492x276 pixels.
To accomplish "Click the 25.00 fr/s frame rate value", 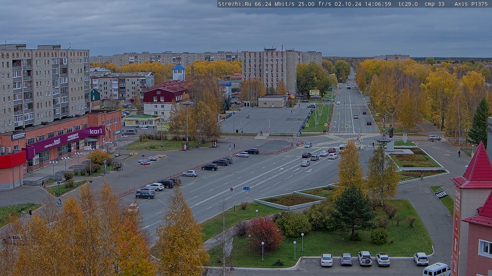I will (x=314, y=4).
